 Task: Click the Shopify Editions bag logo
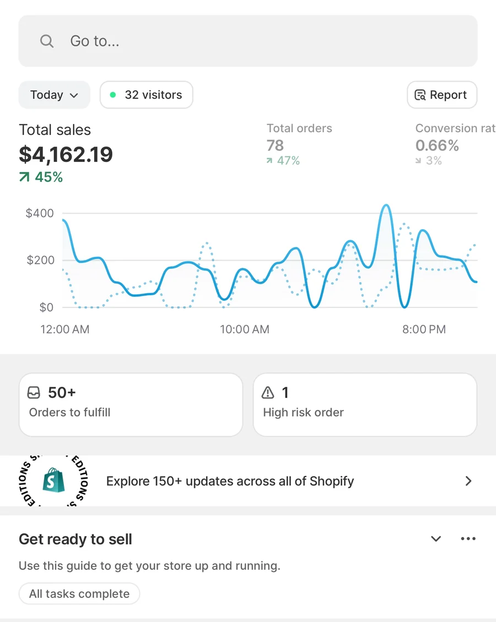tap(53, 480)
